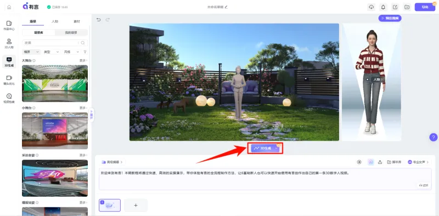The image size is (439, 216).
Task: Open notifications bell
Action: 383,7
